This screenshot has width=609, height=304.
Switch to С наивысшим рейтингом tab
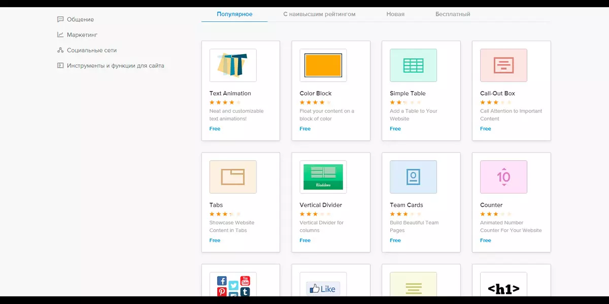tap(319, 14)
